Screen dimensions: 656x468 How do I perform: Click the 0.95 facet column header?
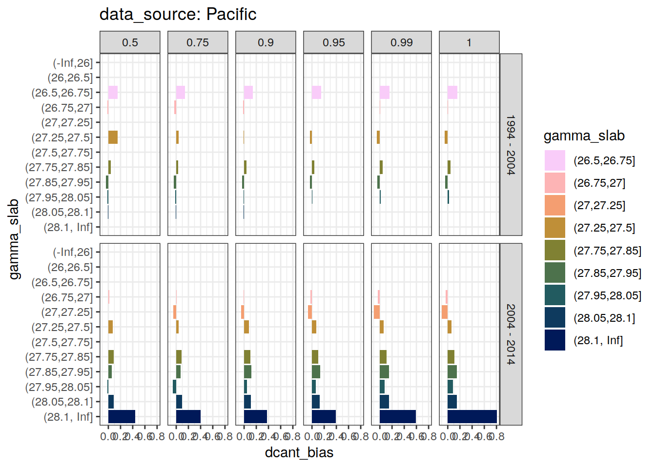point(333,42)
